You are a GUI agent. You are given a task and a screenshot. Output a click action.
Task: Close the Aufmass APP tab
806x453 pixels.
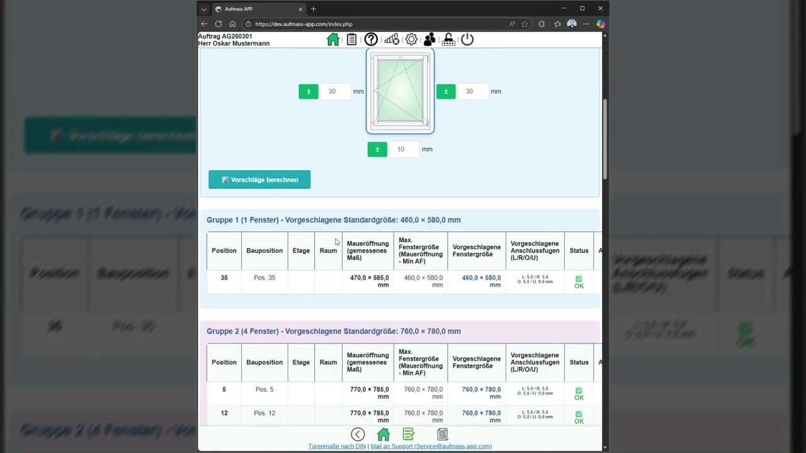[x=300, y=9]
